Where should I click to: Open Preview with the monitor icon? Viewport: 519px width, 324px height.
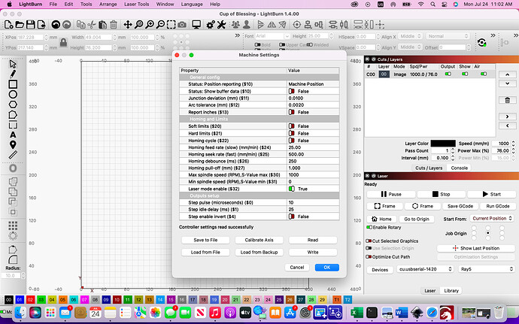(196, 25)
